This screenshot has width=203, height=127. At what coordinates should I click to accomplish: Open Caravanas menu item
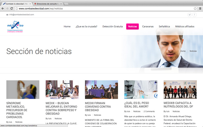148,26
